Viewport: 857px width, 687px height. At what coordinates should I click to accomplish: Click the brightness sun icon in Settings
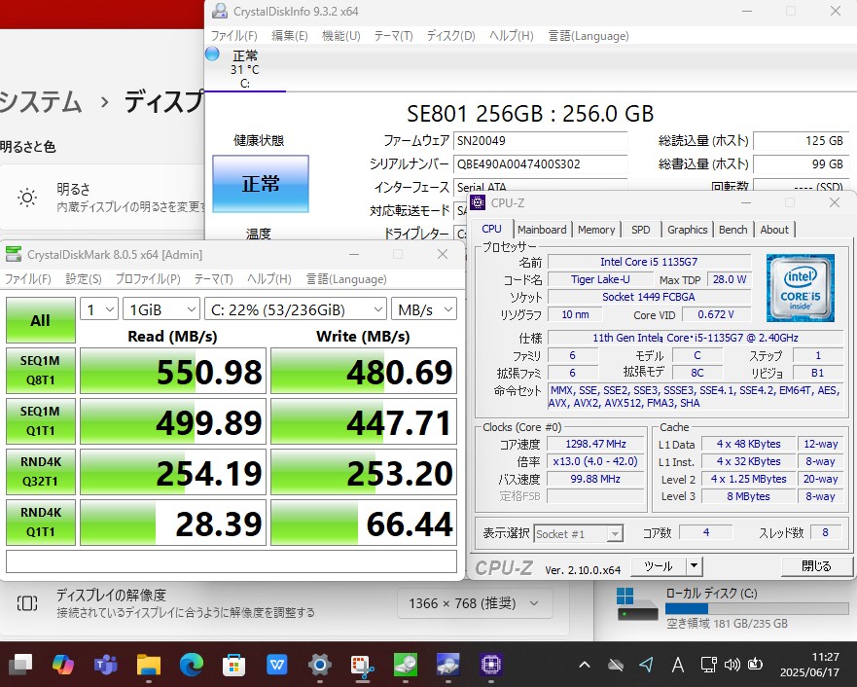[27, 198]
